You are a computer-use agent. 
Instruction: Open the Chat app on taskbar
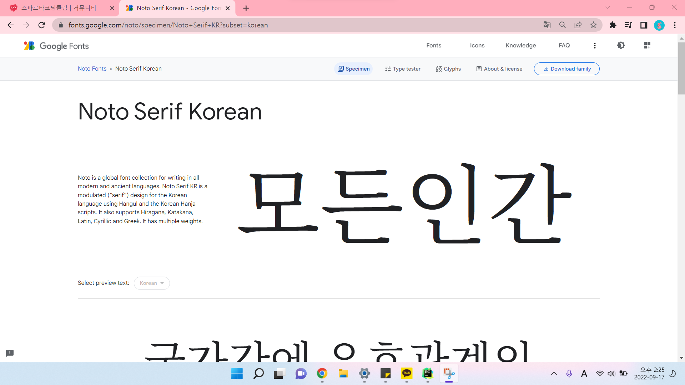coord(301,374)
